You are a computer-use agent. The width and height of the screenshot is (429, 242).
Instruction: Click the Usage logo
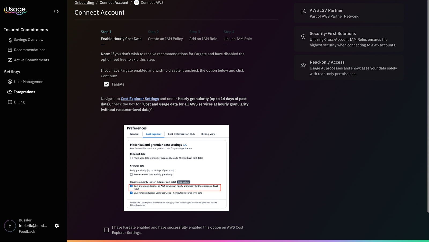coord(16,10)
